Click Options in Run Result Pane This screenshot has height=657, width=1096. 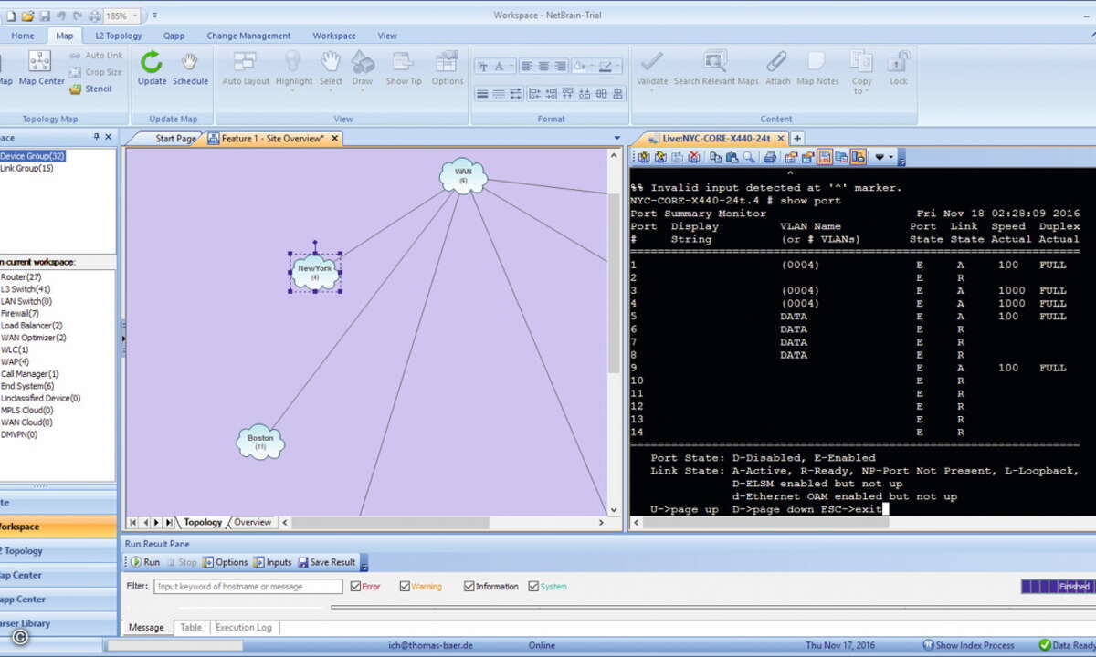pyautogui.click(x=226, y=562)
